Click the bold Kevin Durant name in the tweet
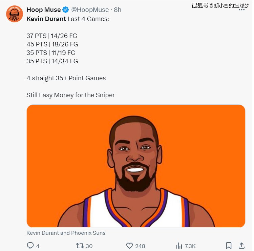The width and height of the screenshot is (254, 251). [x=46, y=19]
